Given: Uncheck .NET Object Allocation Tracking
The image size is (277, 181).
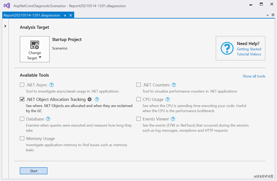Looking at the screenshot, I should coord(22,99).
